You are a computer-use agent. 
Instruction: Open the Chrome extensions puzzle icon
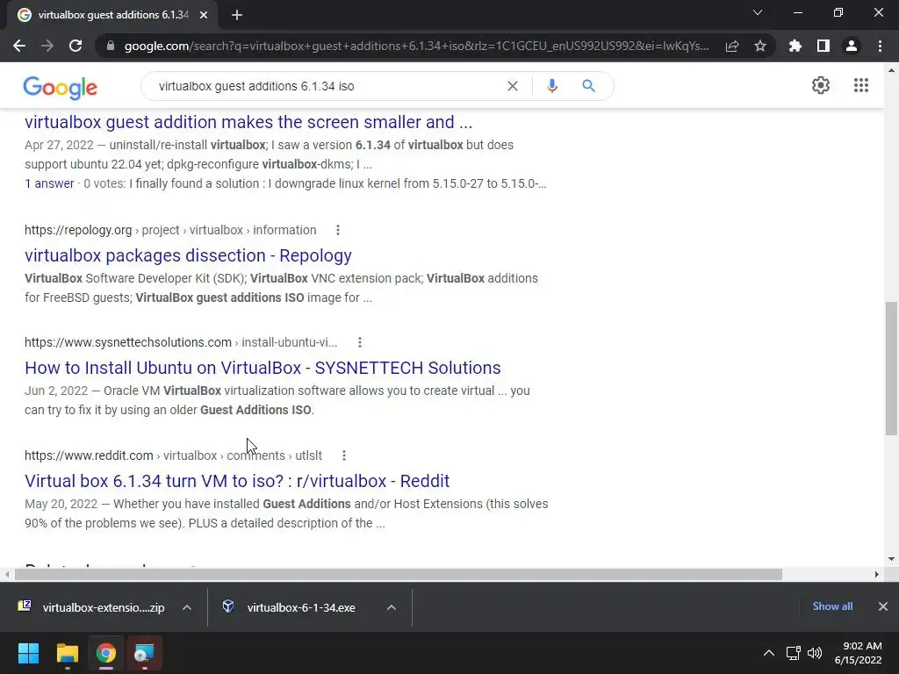[795, 46]
